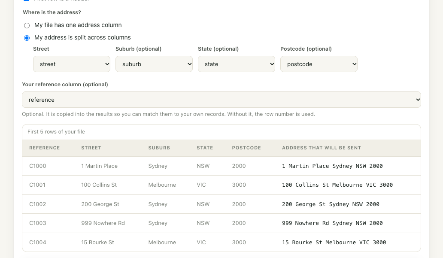Click the STATE column header
443x258 pixels.
point(205,148)
